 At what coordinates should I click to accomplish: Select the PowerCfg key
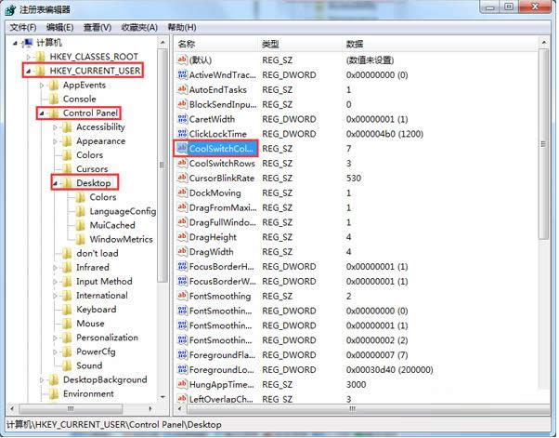click(96, 352)
